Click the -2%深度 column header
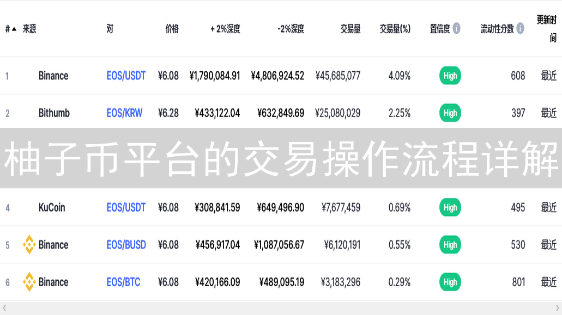This screenshot has height=315, width=562. (291, 29)
